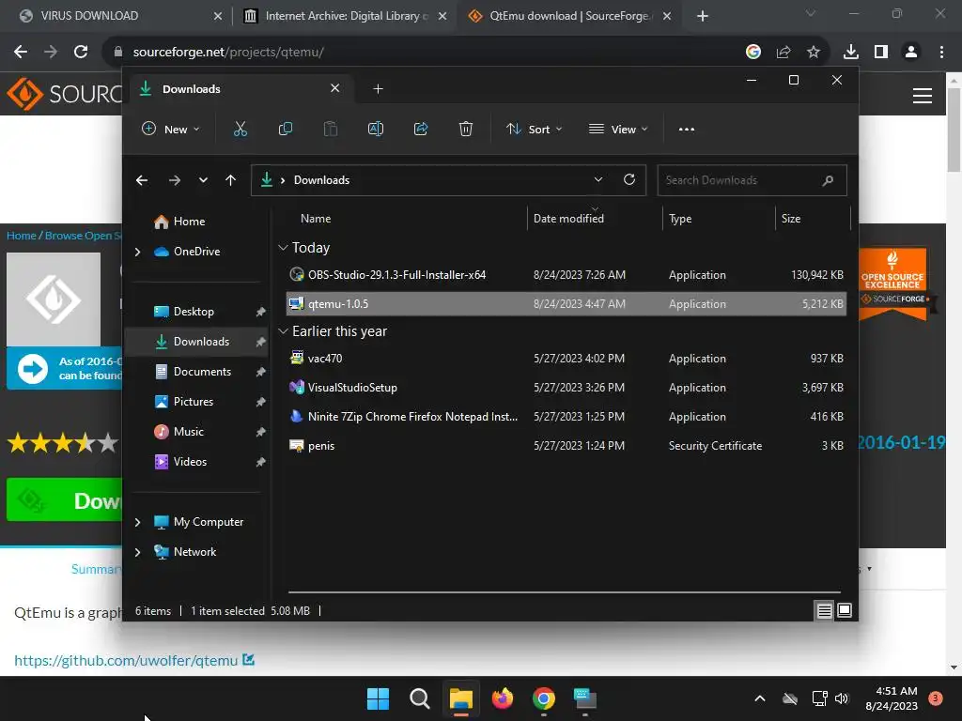Click the taskbar File Explorer icon
Viewport: 962px width, 721px height.
(460, 698)
